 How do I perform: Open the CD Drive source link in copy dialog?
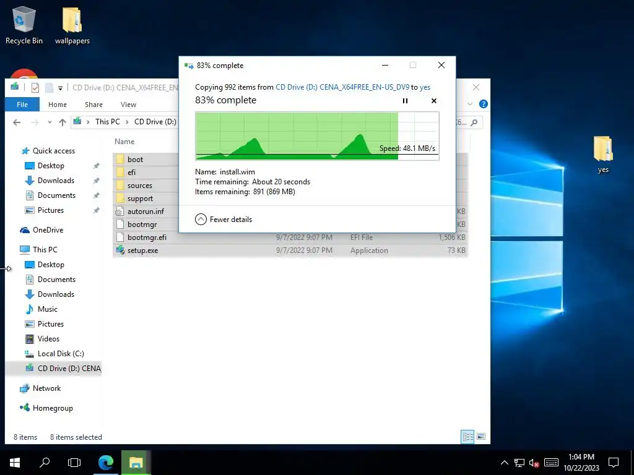click(342, 87)
